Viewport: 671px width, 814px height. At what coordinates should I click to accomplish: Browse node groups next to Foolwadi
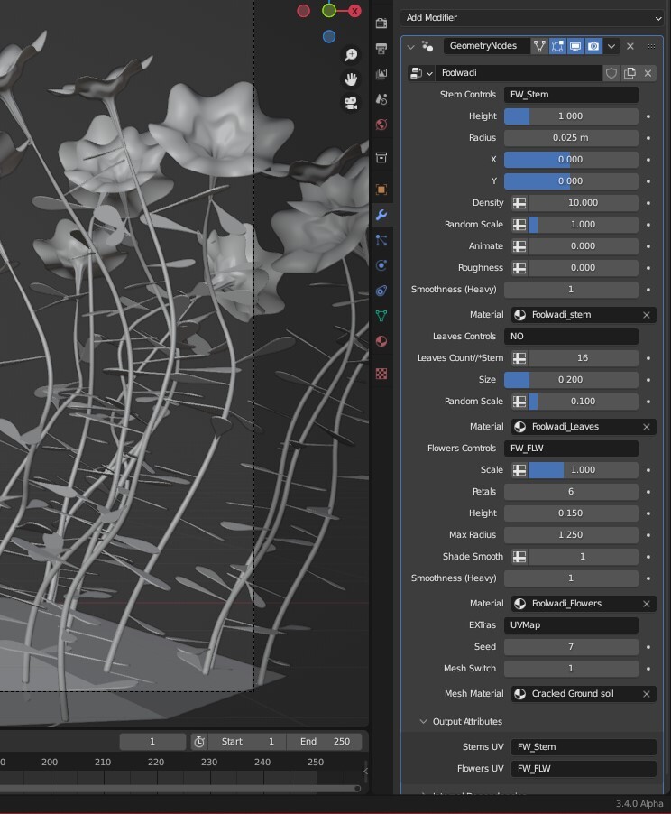[421, 73]
